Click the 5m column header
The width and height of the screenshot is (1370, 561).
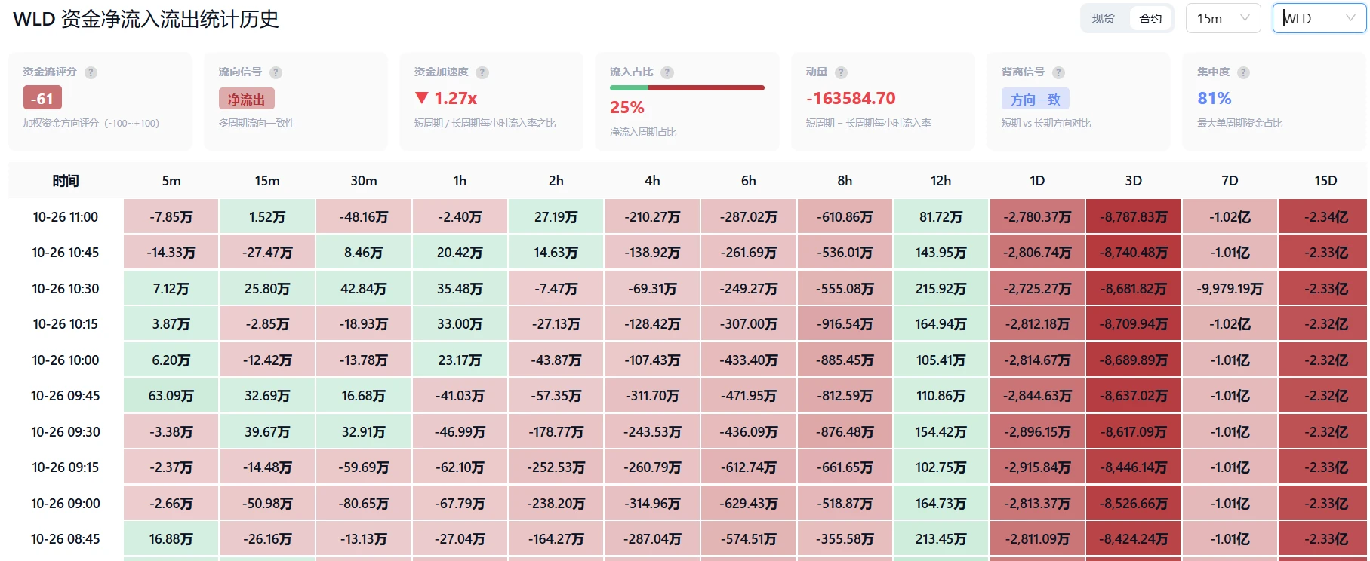171,181
